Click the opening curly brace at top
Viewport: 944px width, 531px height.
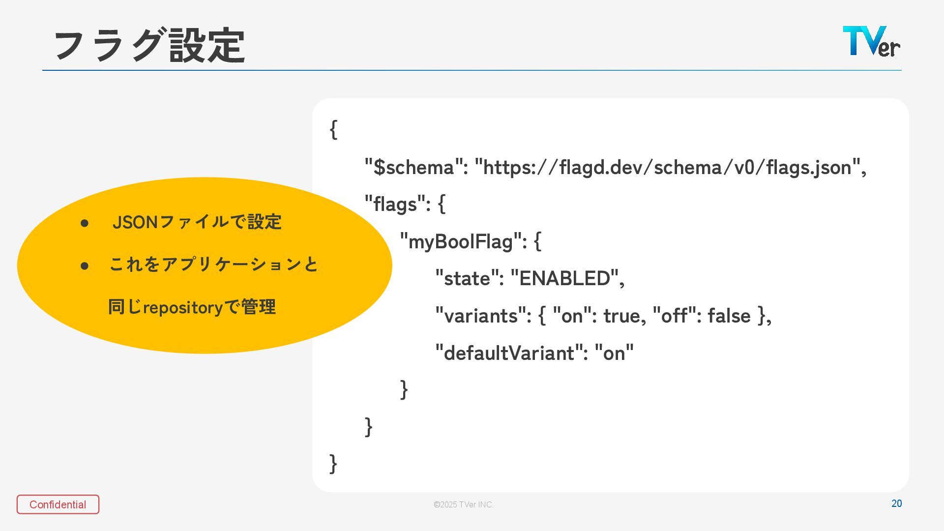(x=333, y=130)
